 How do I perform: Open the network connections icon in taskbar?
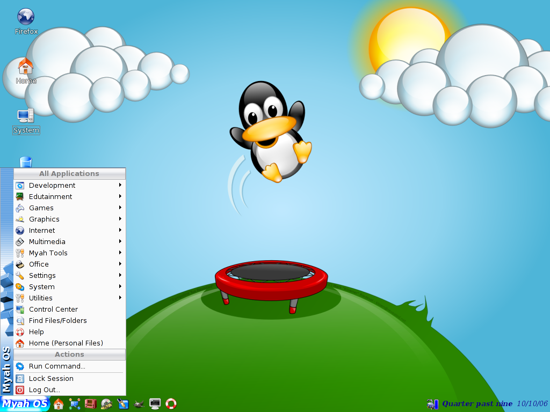click(74, 403)
